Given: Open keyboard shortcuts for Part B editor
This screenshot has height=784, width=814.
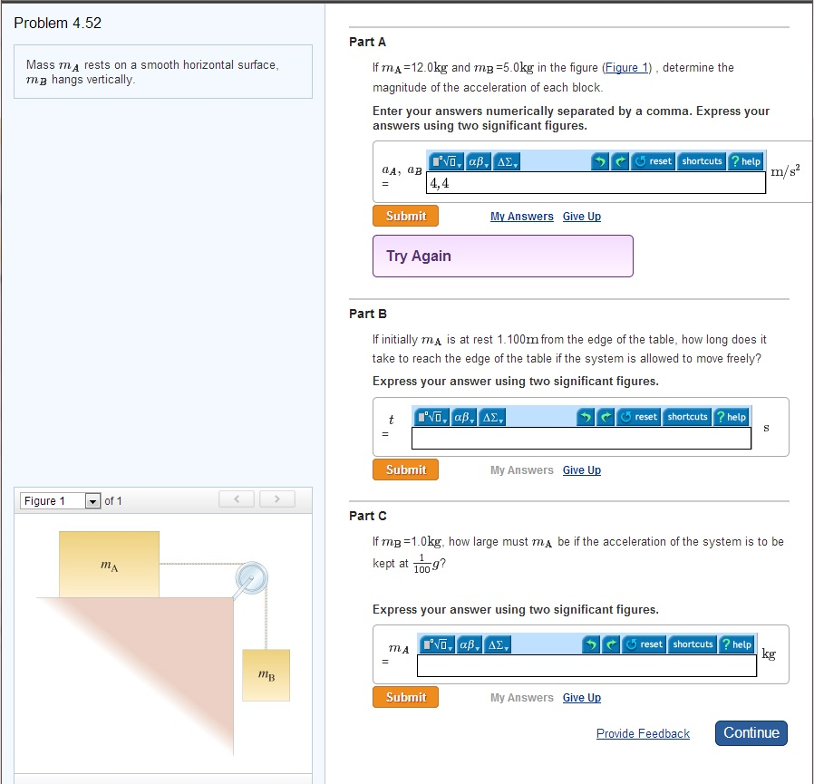Looking at the screenshot, I should (x=686, y=417).
